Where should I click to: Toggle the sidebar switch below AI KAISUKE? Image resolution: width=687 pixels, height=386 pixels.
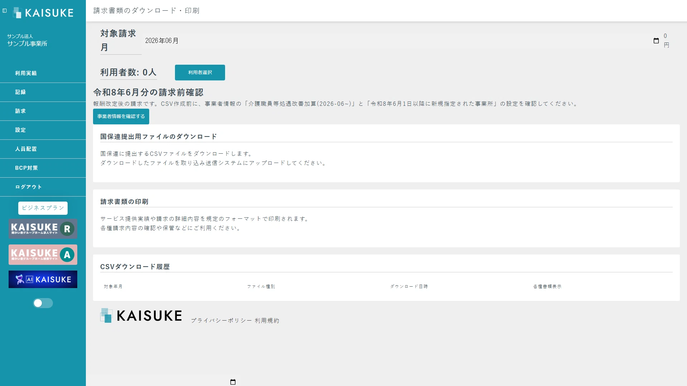click(x=43, y=303)
